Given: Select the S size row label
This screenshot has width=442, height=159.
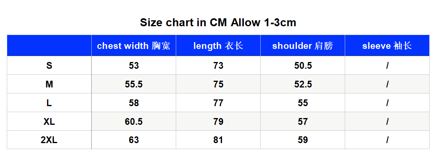Looking at the screenshot, I should coord(49,66).
